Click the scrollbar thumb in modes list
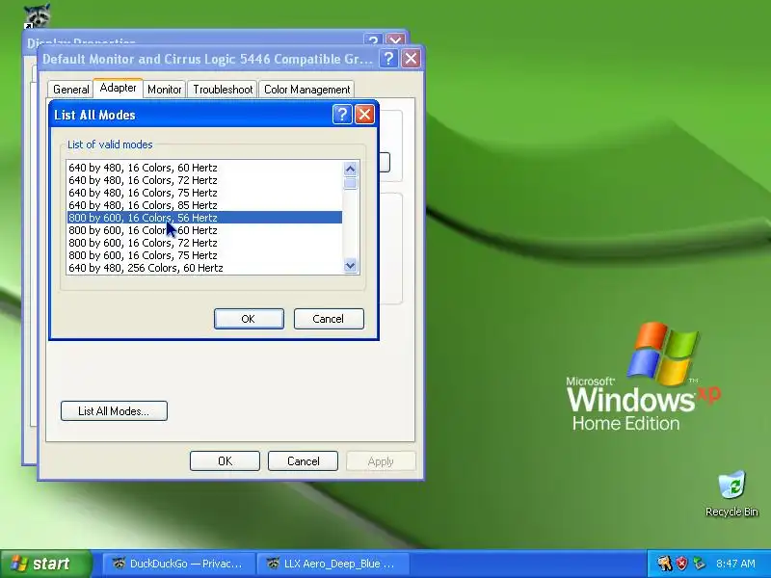Screen dimensions: 771x578 (x=350, y=183)
